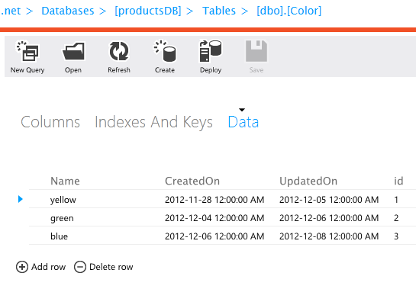Image resolution: width=416 pixels, height=289 pixels.
Task: Open a file with the Open folder icon
Action: point(73,51)
